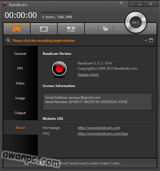Screen dimensions: 160x171
Task: Open the bandicam.com/faqs link
Action: click(103, 134)
